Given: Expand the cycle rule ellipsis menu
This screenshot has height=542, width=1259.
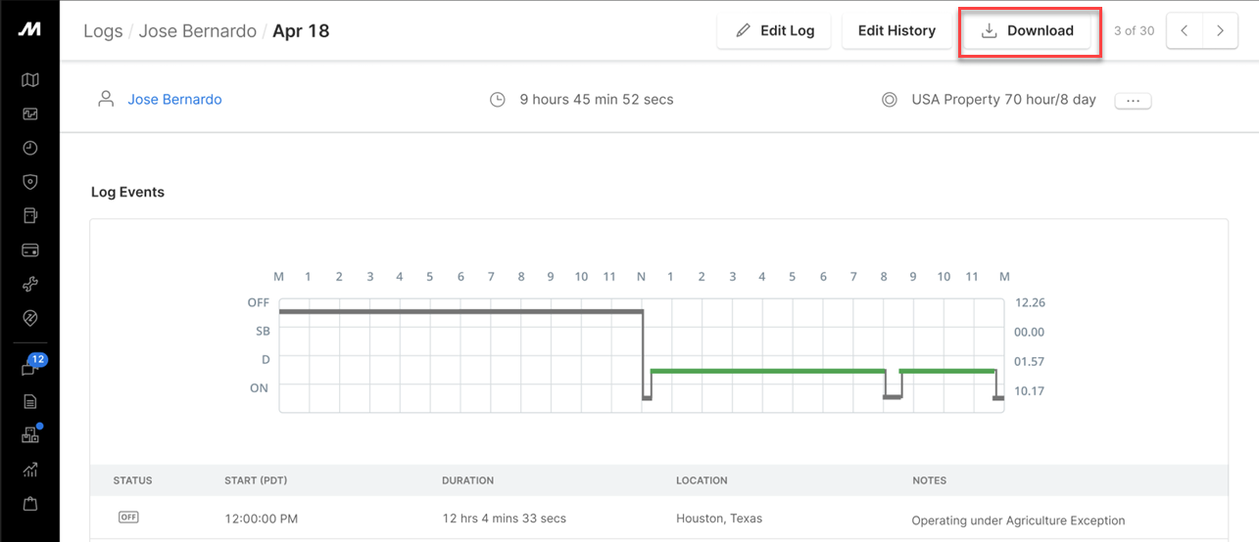Looking at the screenshot, I should (1133, 101).
